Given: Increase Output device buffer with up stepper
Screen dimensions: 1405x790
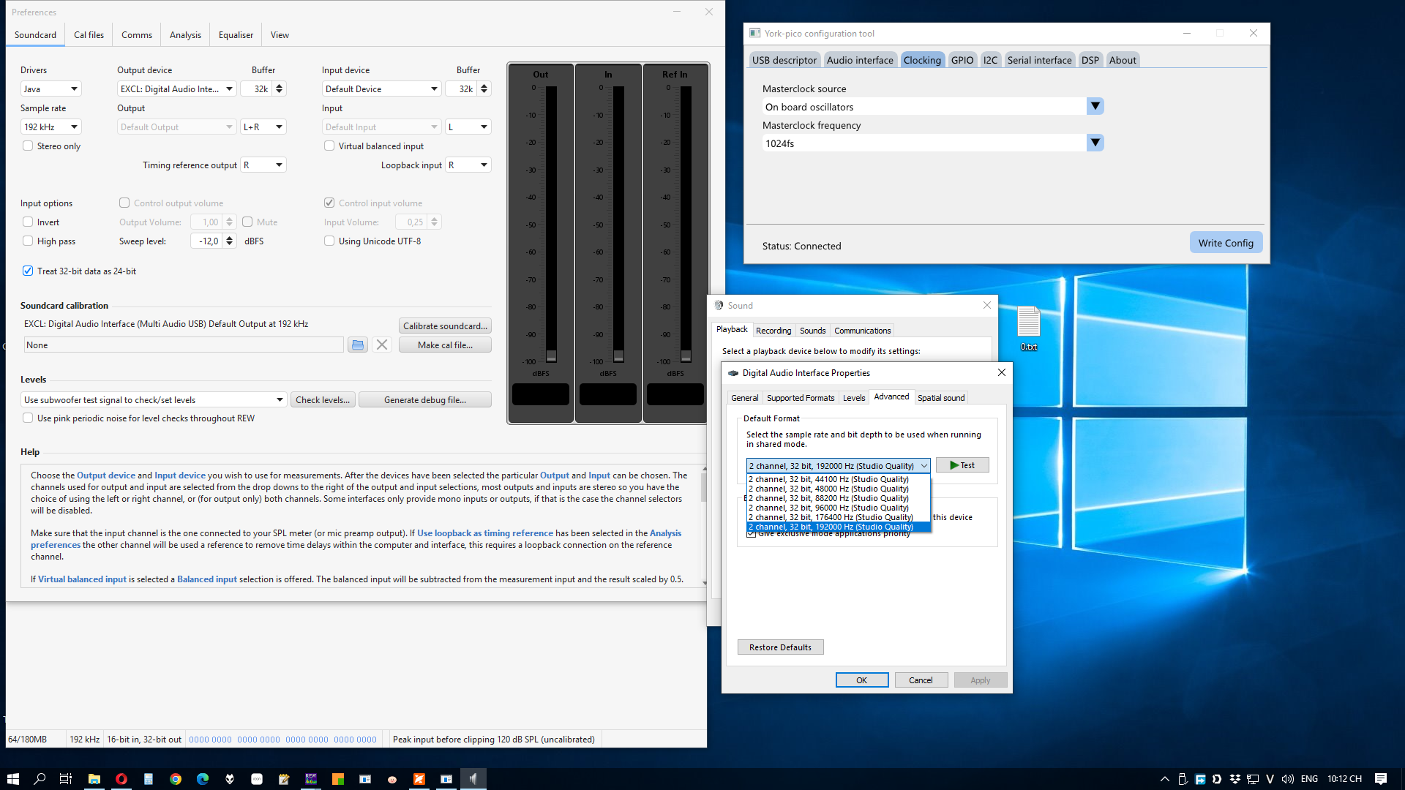Looking at the screenshot, I should [x=279, y=86].
